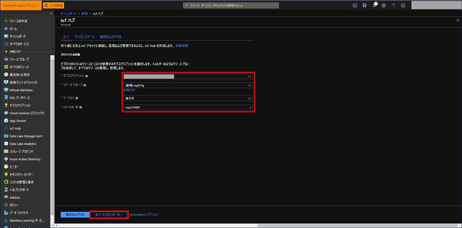Click the info icon next to サブスクリプション
The height and width of the screenshot is (228, 462).
[x=87, y=76]
